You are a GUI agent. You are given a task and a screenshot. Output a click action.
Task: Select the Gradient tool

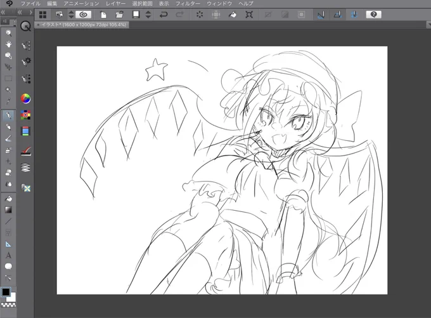point(8,210)
